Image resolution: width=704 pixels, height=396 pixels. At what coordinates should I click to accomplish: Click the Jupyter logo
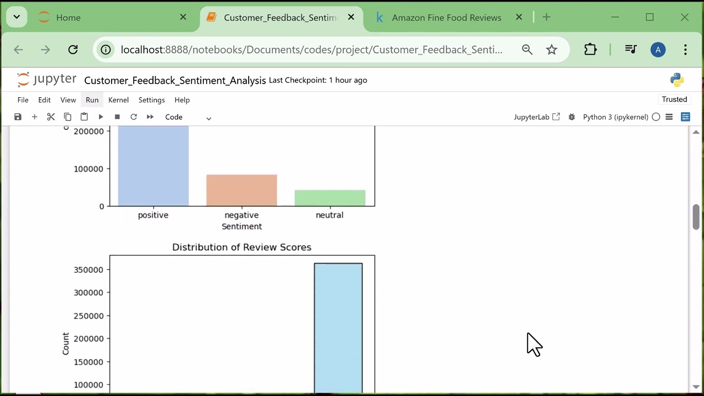[47, 80]
